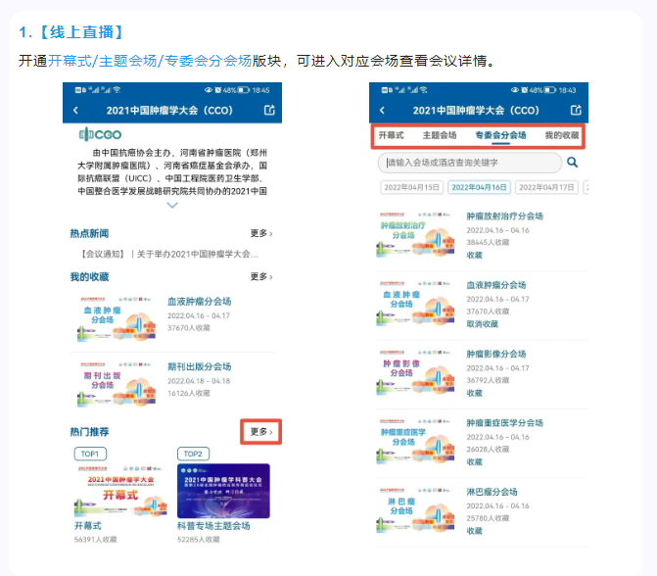Expand conference description chevron

pyautogui.click(x=172, y=205)
